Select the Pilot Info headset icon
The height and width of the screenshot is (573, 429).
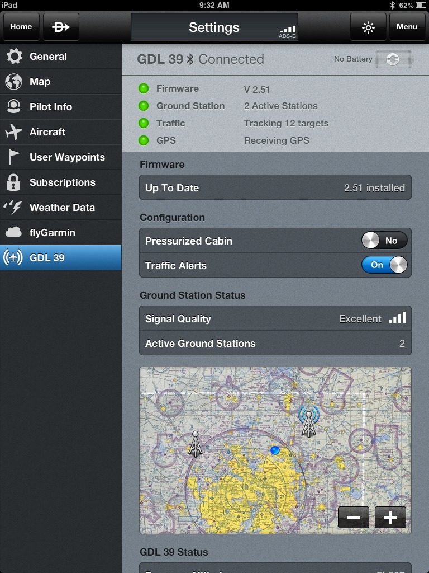(14, 106)
